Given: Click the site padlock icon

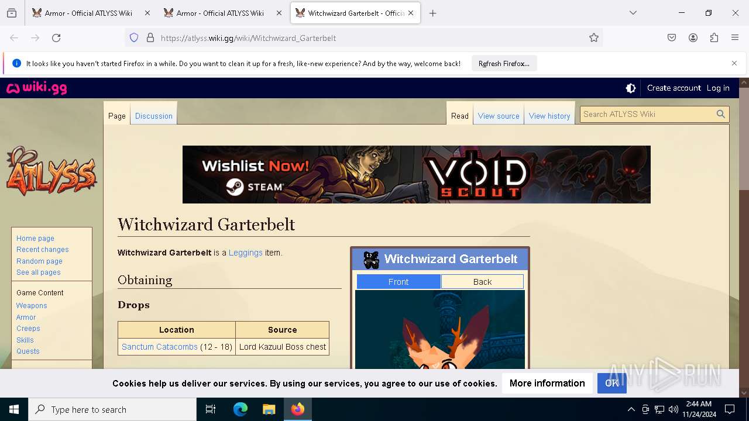Looking at the screenshot, I should 150,38.
